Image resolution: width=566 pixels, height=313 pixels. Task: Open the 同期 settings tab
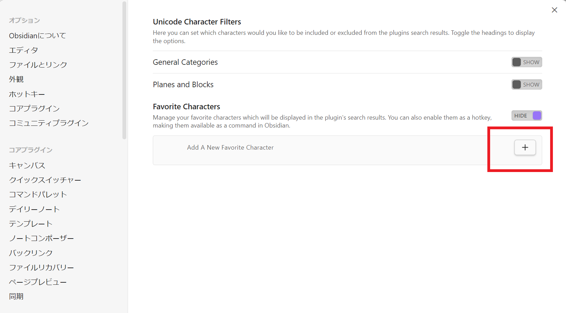(x=16, y=296)
